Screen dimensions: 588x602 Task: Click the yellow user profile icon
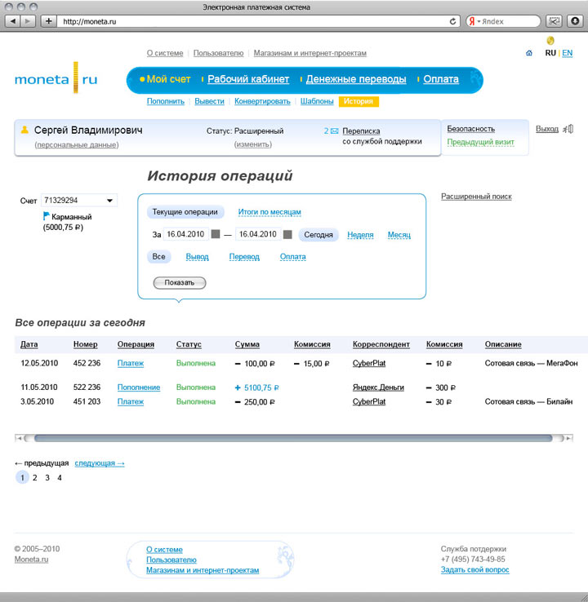24,130
